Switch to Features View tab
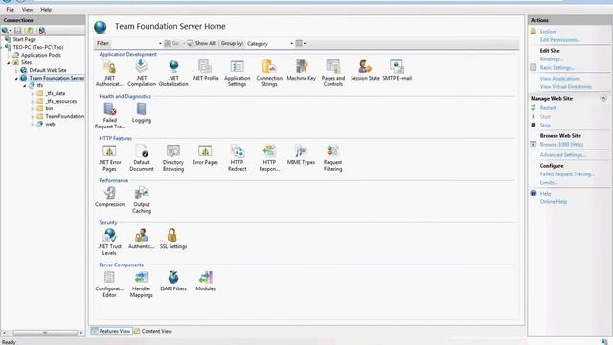 coord(111,331)
